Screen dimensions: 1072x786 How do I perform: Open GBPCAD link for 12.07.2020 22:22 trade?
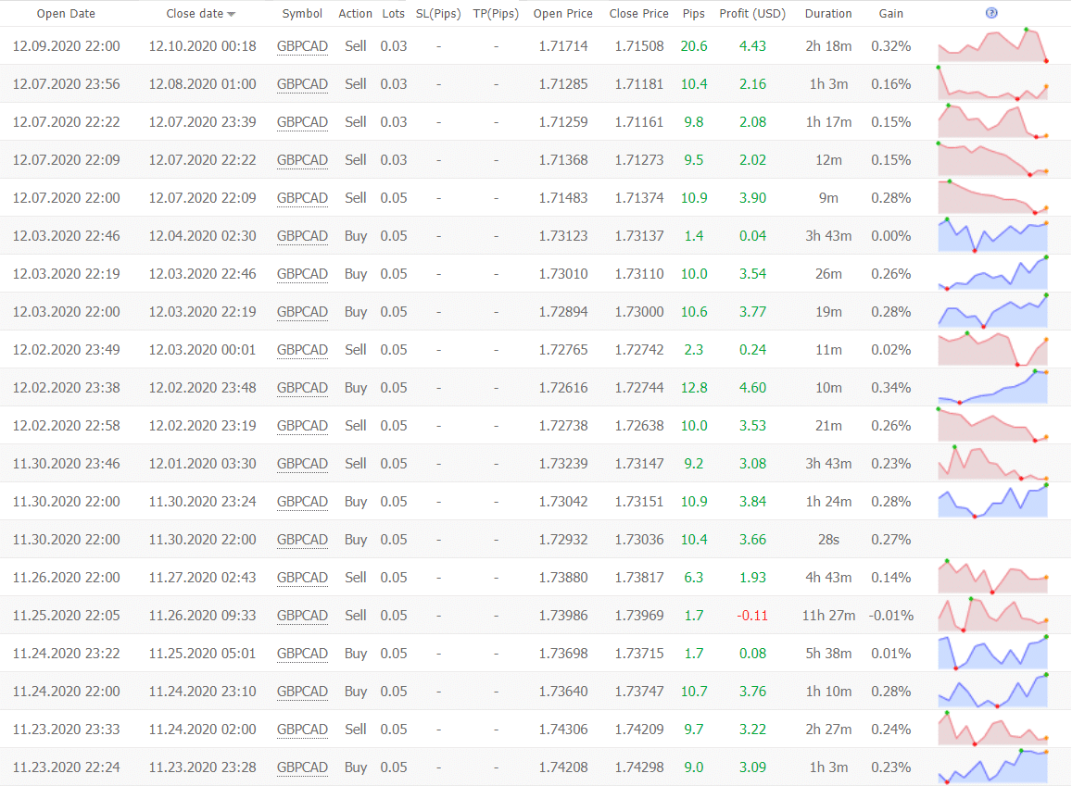click(x=302, y=122)
